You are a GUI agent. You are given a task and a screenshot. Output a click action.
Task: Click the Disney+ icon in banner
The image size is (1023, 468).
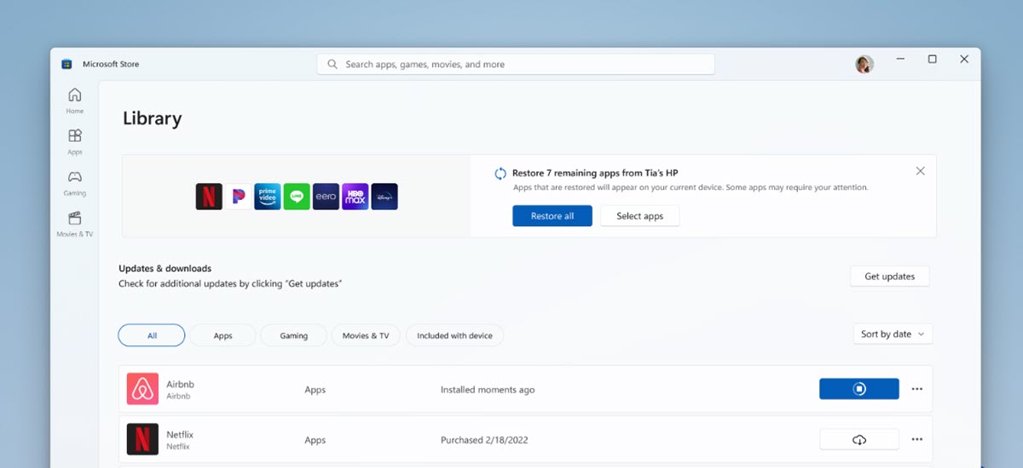384,197
